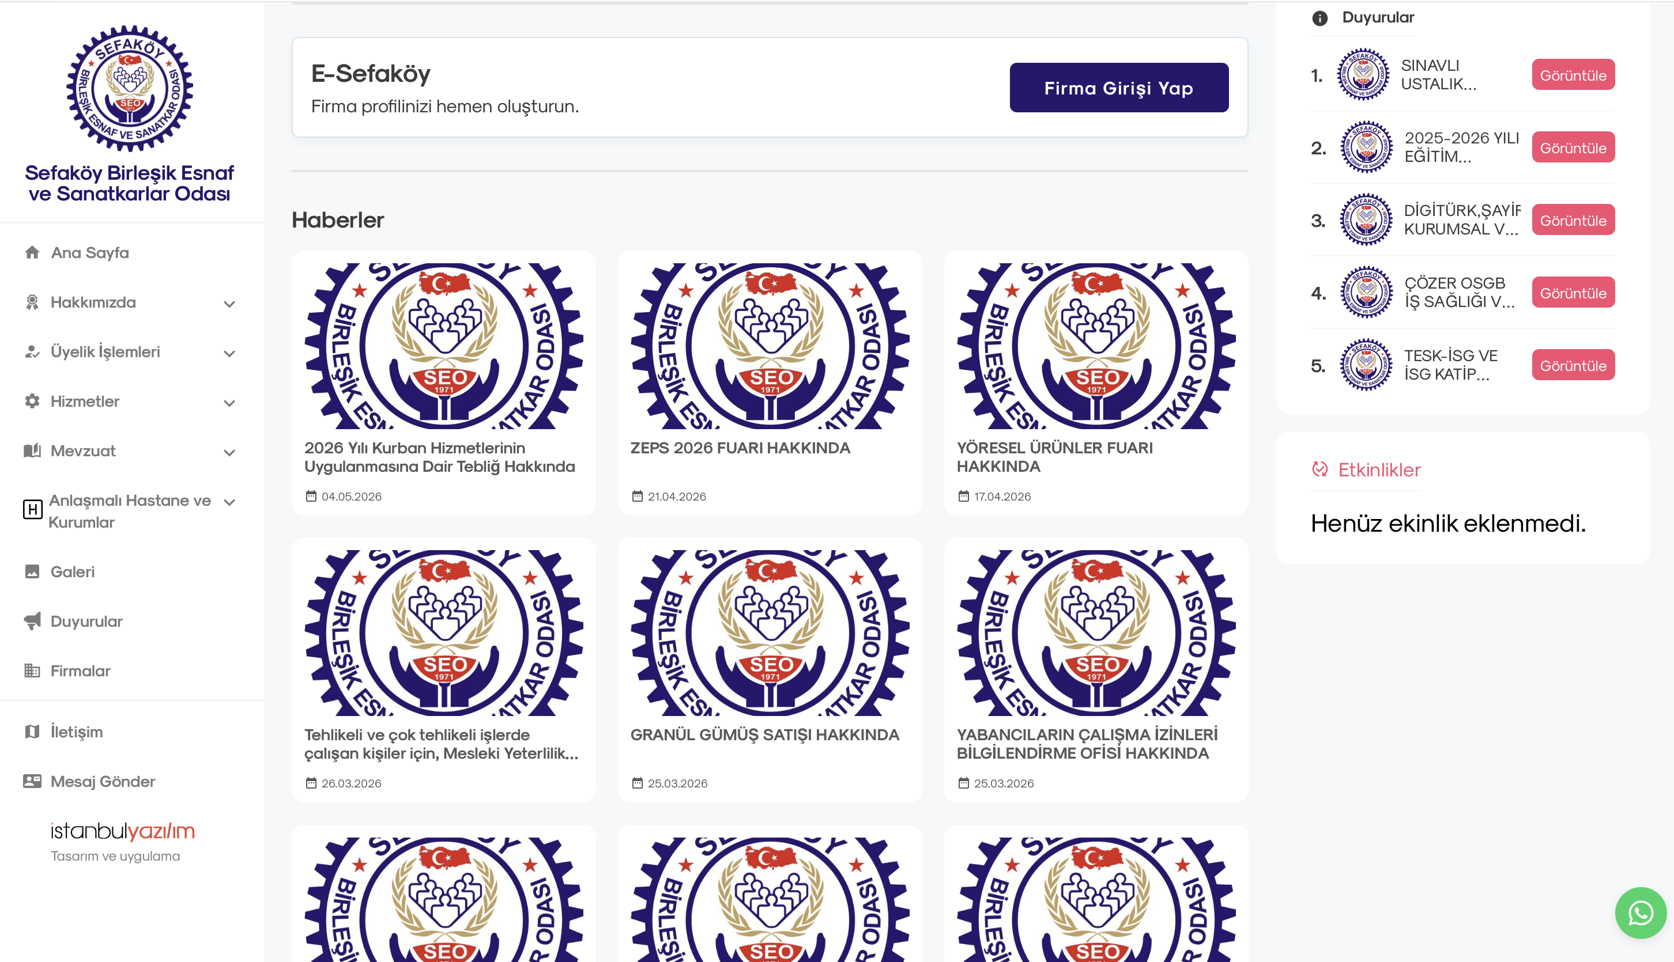Click the Ana Sayfa home icon

point(32,252)
